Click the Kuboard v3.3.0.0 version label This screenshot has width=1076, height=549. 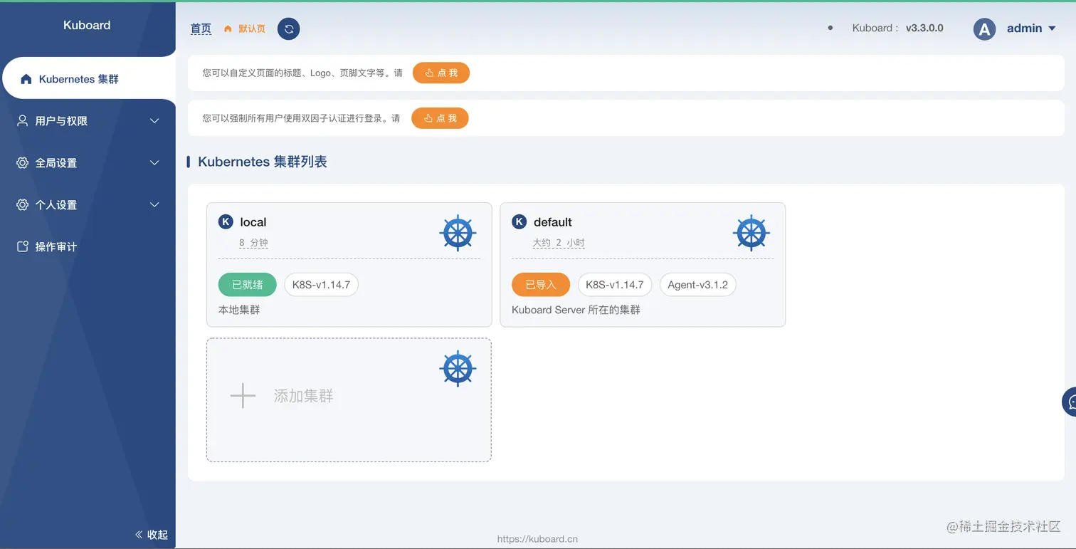point(898,28)
